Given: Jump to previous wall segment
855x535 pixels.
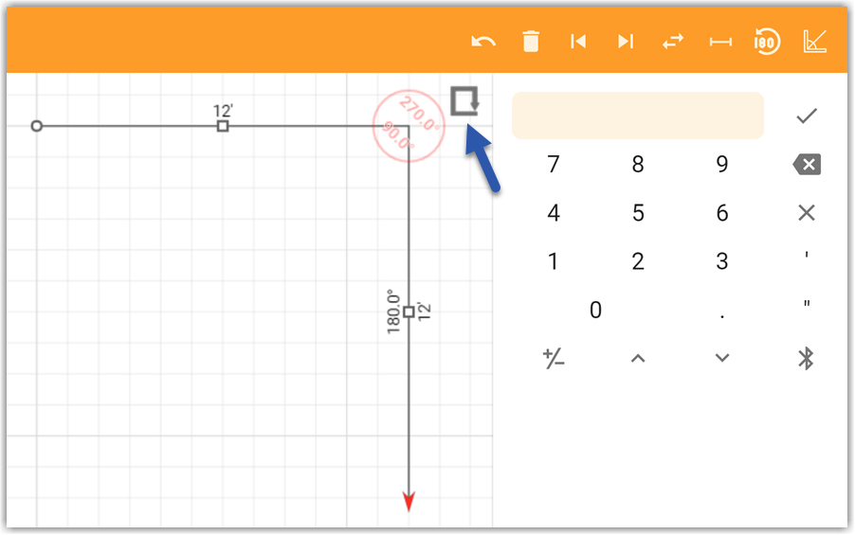Looking at the screenshot, I should pyautogui.click(x=578, y=42).
